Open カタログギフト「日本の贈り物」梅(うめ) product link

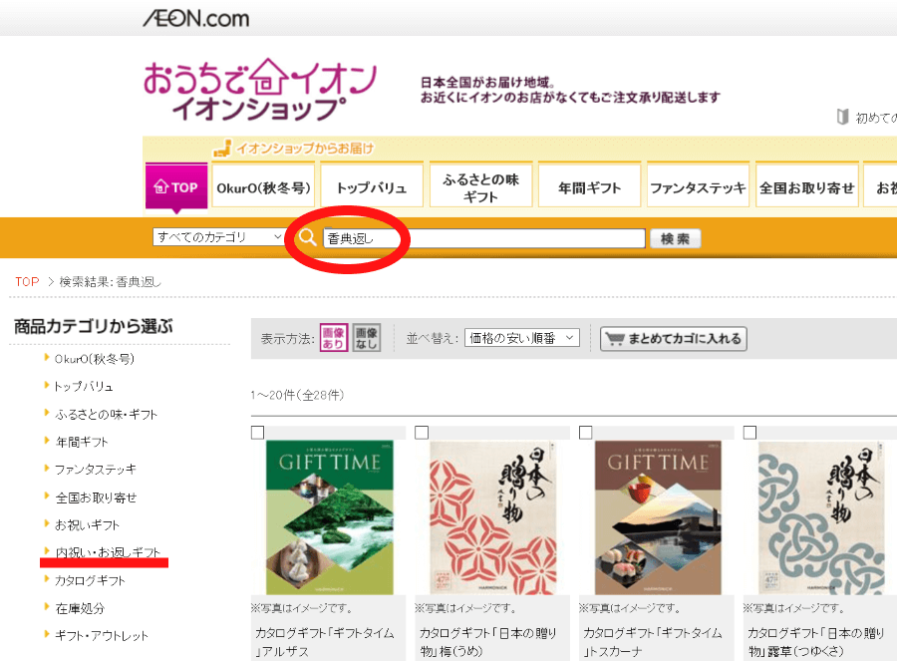[488, 642]
